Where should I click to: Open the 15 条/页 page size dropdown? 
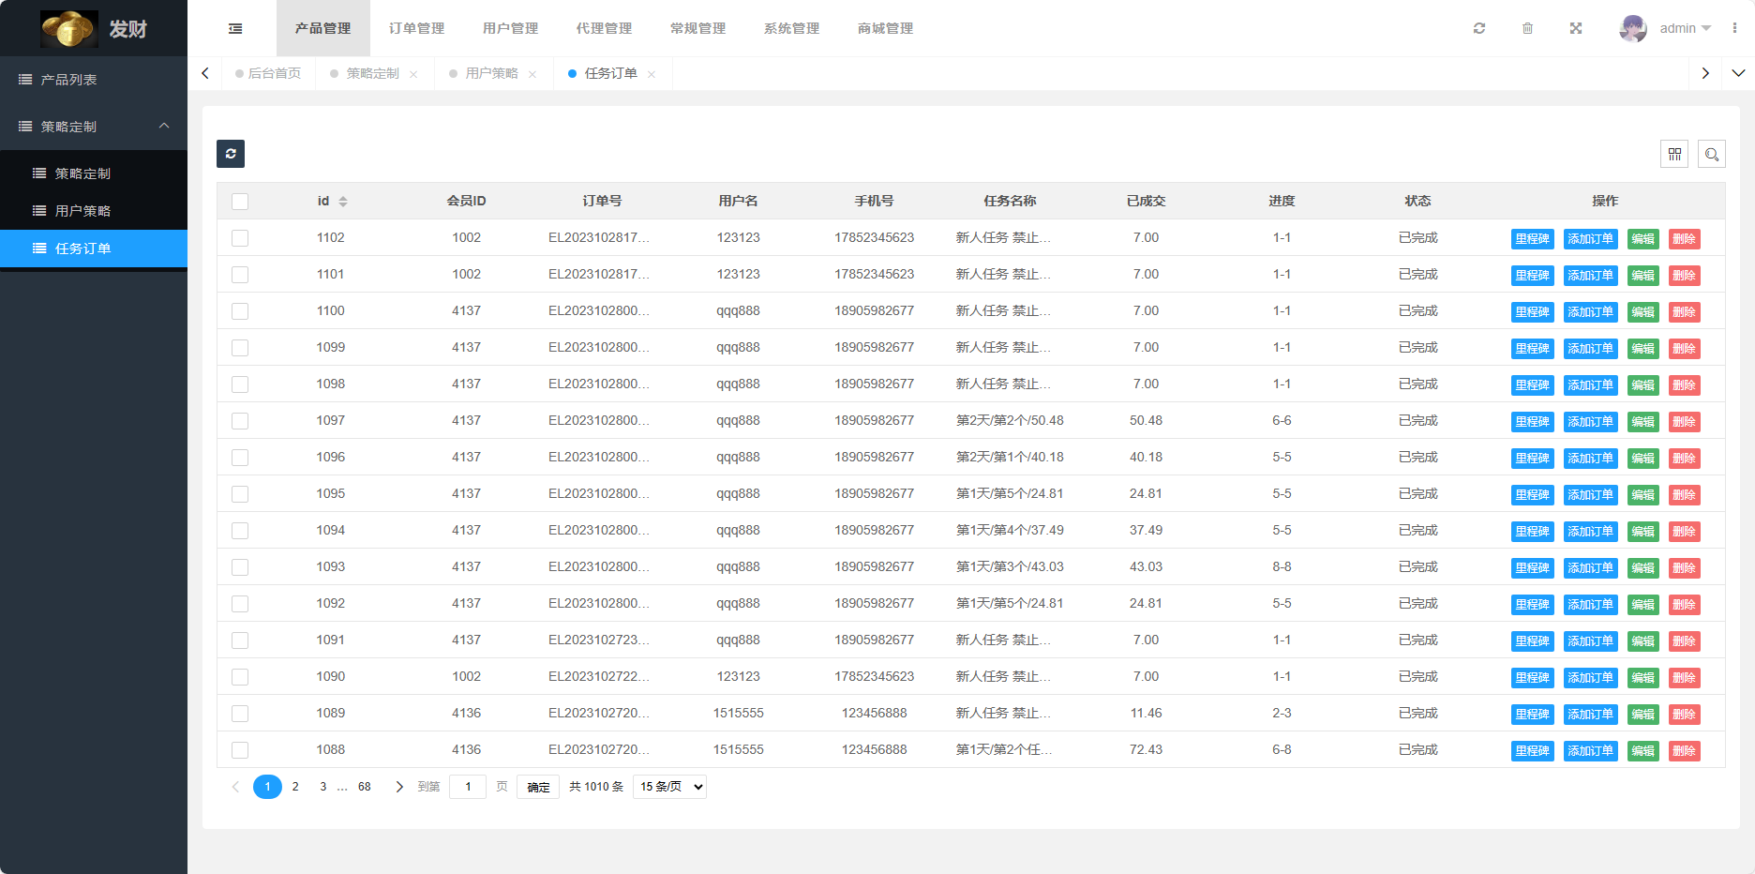(670, 787)
